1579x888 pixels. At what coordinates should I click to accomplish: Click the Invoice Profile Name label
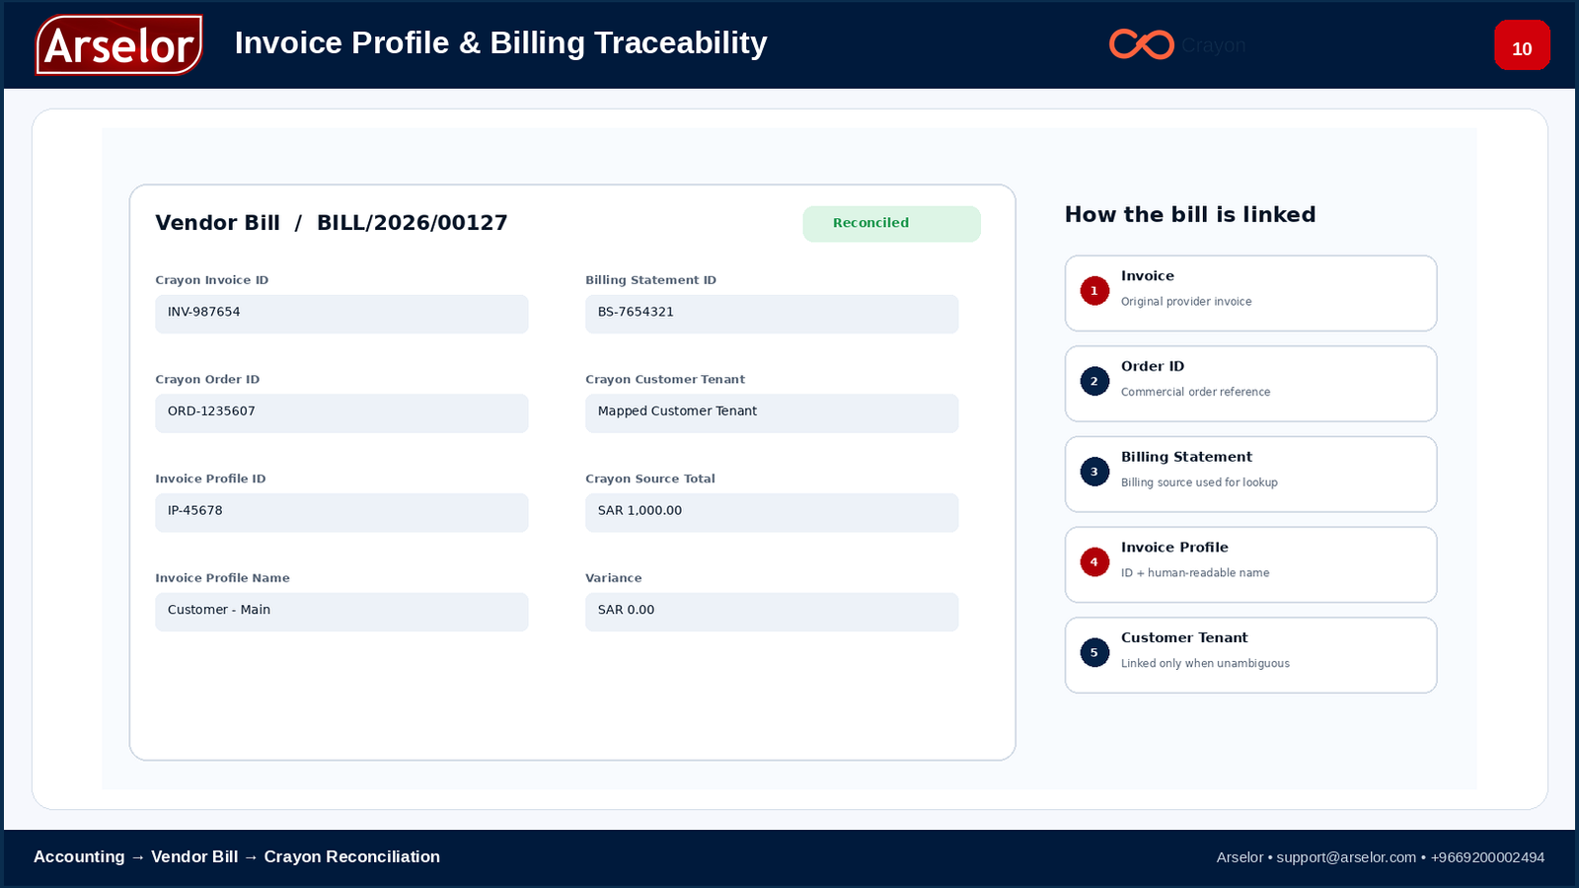(222, 578)
